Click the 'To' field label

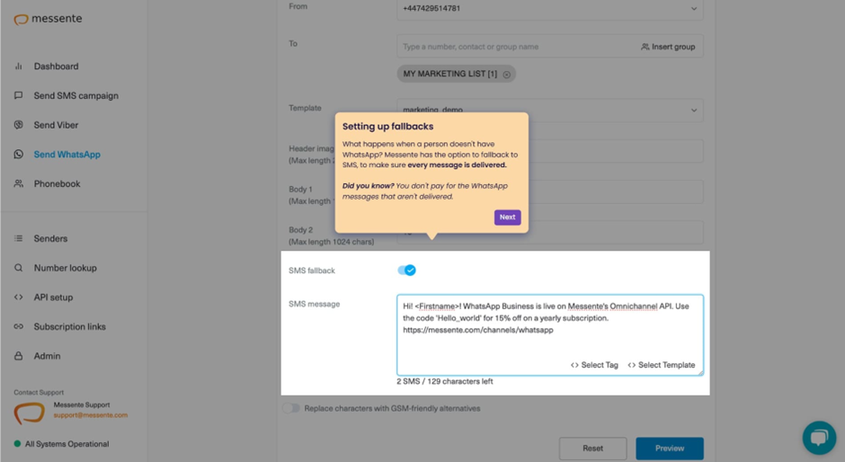point(293,44)
